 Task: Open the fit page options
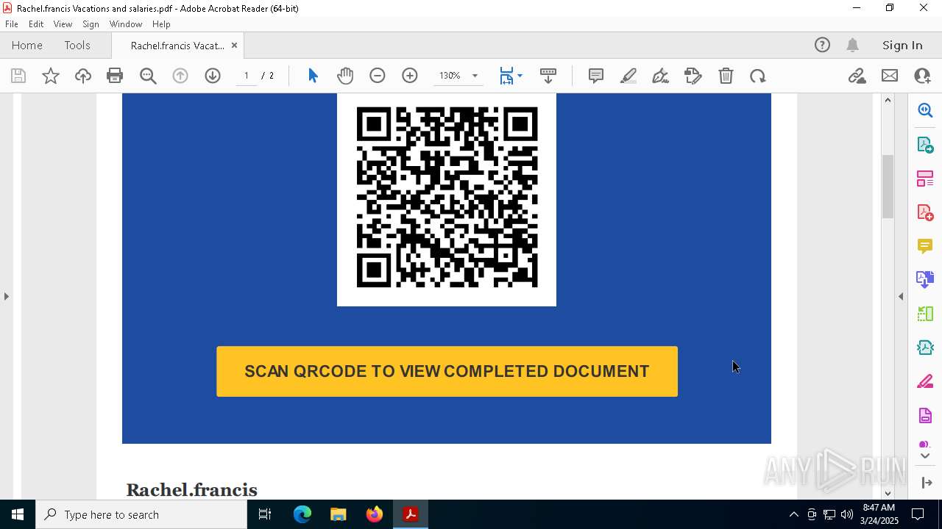coord(510,76)
